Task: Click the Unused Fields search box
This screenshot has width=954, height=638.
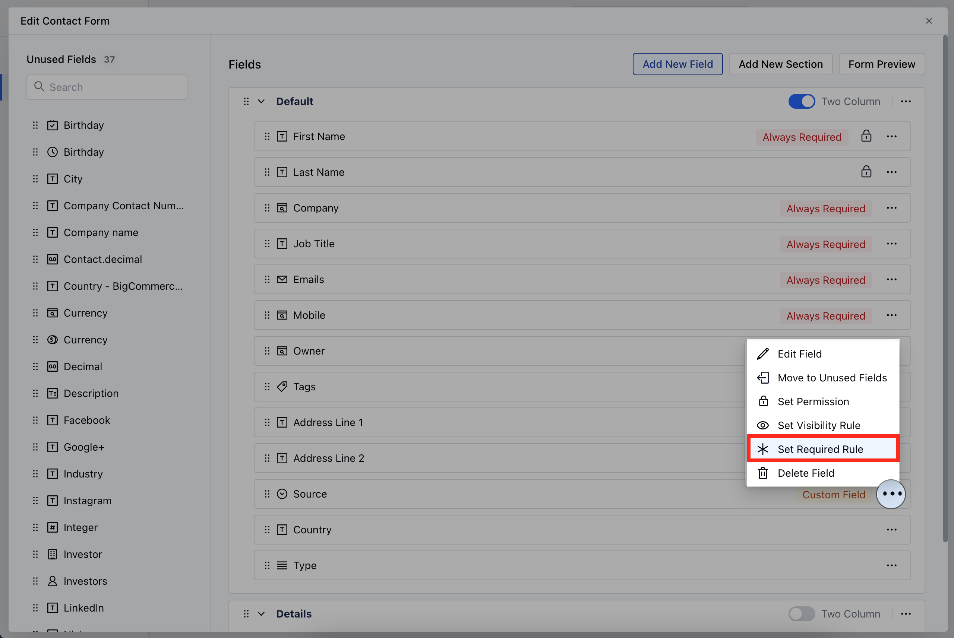Action: (x=107, y=87)
